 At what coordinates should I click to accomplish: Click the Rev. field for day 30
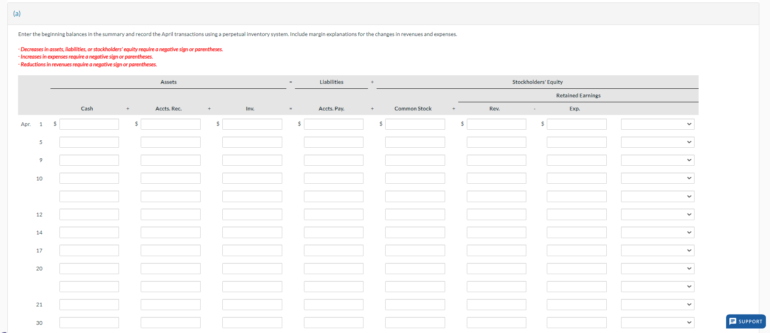click(496, 322)
